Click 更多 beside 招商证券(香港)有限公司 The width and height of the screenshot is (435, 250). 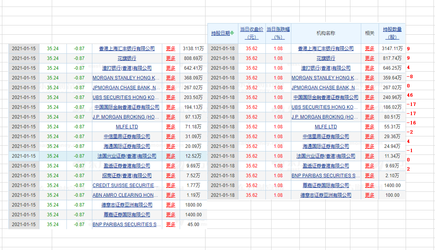pyautogui.click(x=171, y=176)
